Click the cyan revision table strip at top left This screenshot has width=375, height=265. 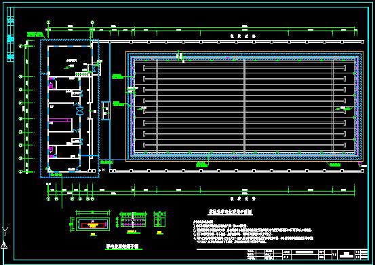pos(10,34)
